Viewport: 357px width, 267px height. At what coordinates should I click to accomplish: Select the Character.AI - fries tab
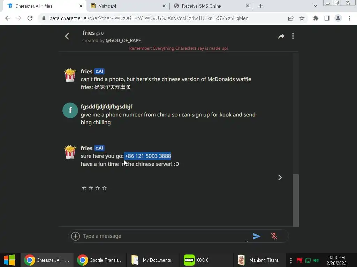coord(44,6)
